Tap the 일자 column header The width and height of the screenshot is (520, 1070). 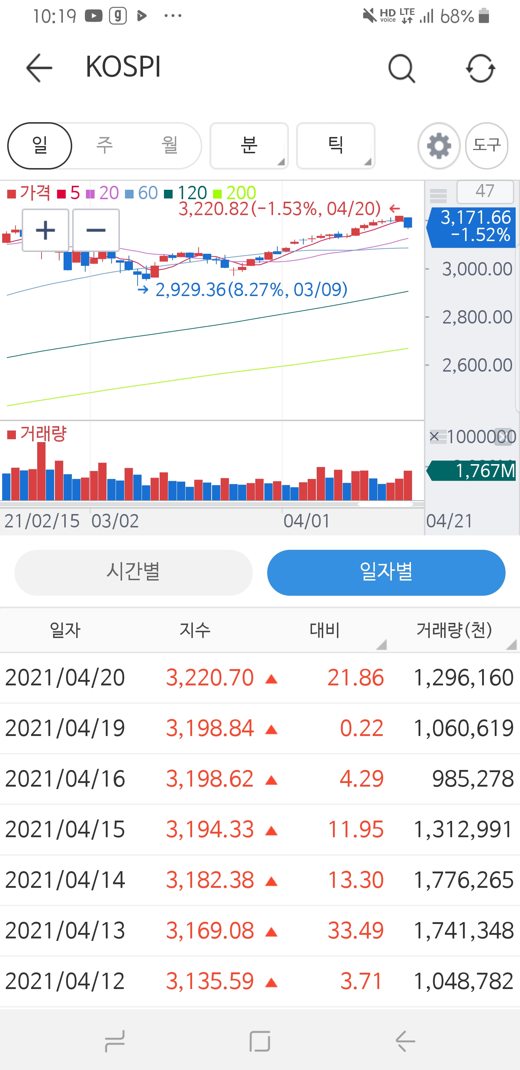65,630
